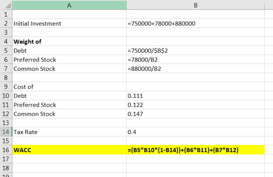Select row 7 header
273x177 pixels.
click(6, 68)
